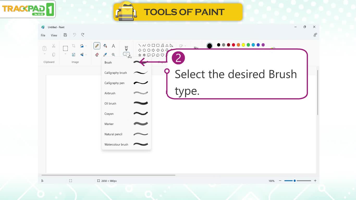Click the zoom in plus button
This screenshot has height=200, width=356.
pos(315,181)
